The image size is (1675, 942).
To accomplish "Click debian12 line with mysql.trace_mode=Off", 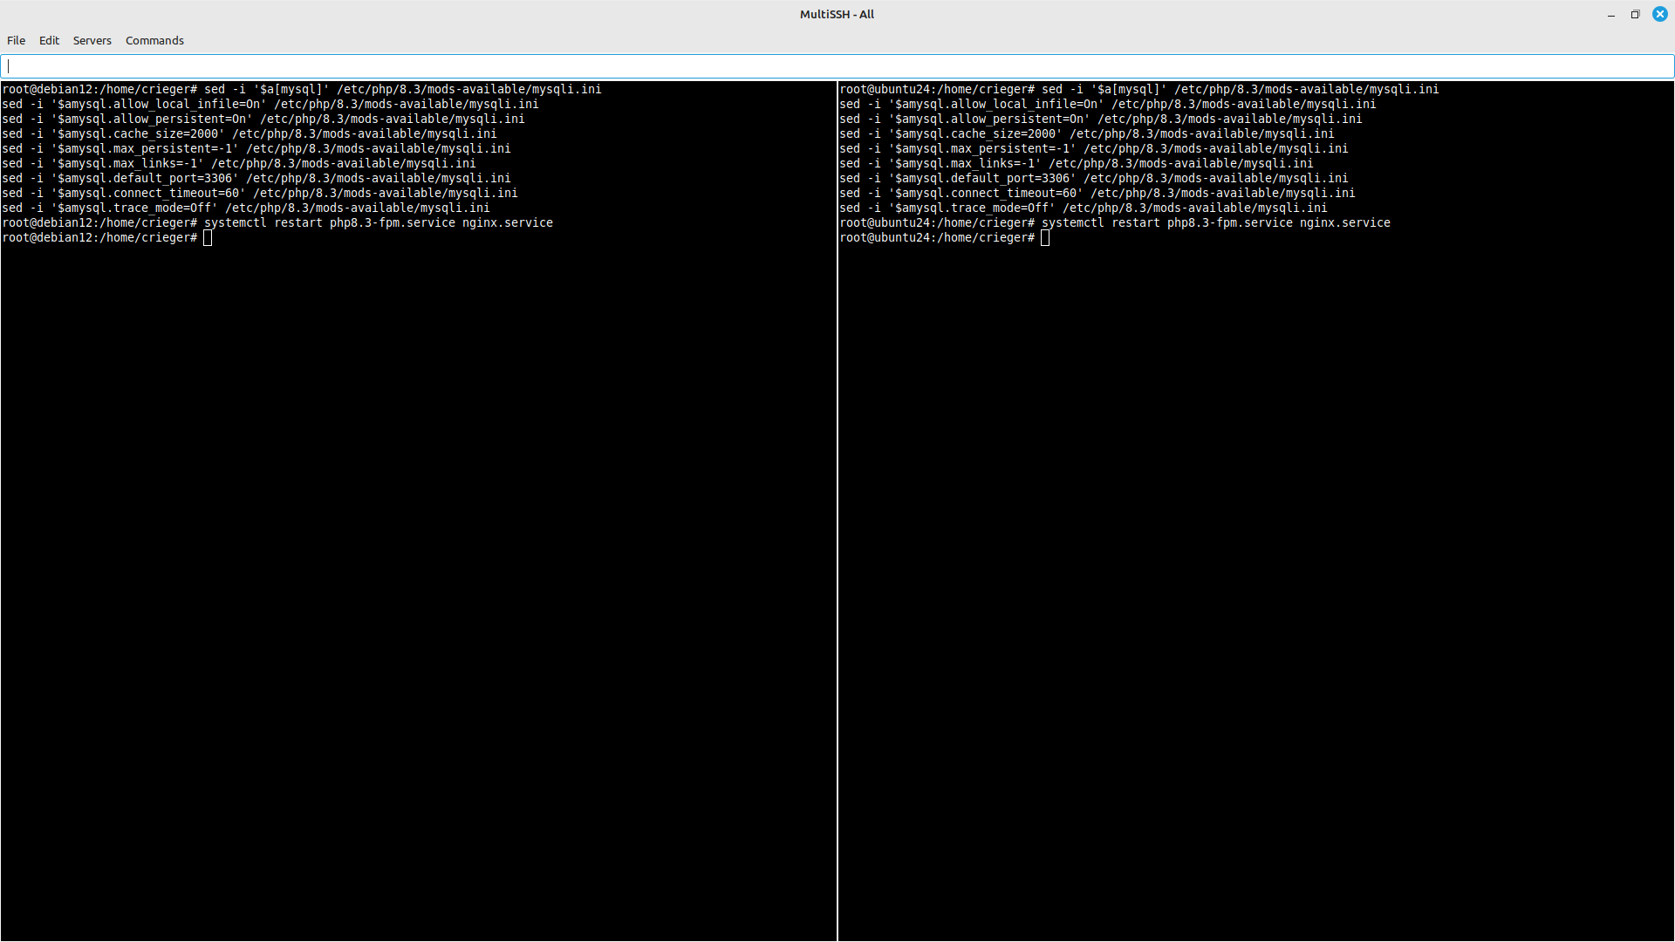I will coord(246,208).
